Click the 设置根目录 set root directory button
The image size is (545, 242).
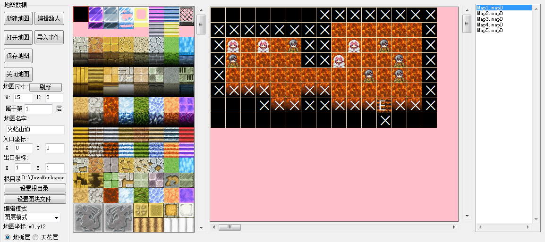tap(35, 189)
